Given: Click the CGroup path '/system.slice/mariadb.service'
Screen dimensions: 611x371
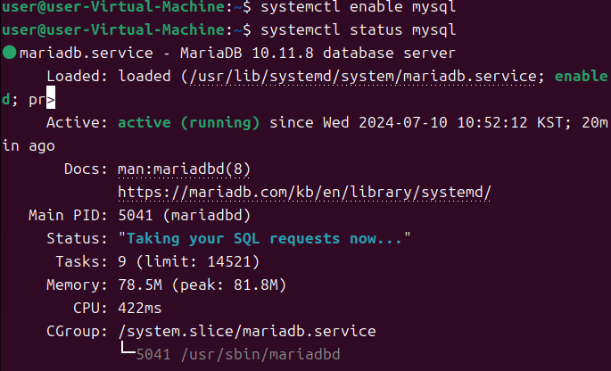Looking at the screenshot, I should coord(247,331).
